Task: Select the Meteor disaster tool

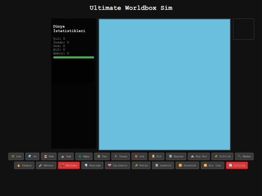Action: coord(46,166)
